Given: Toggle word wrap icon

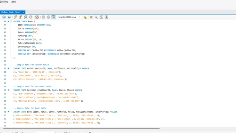Looking at the screenshot, I should click(106, 17).
